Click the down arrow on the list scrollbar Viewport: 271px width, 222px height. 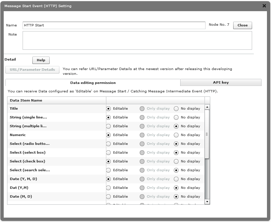(x=207, y=201)
